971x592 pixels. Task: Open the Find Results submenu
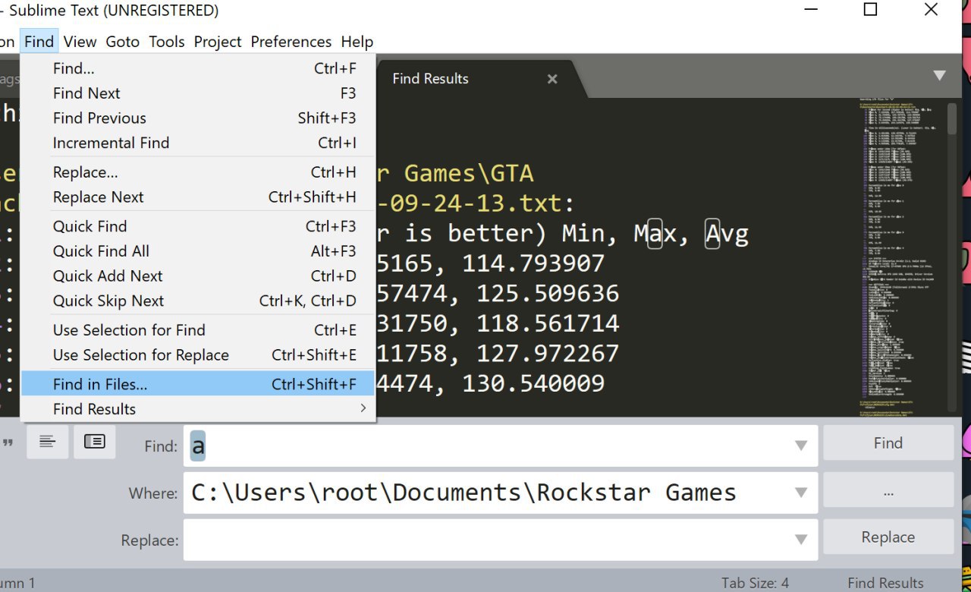(198, 409)
